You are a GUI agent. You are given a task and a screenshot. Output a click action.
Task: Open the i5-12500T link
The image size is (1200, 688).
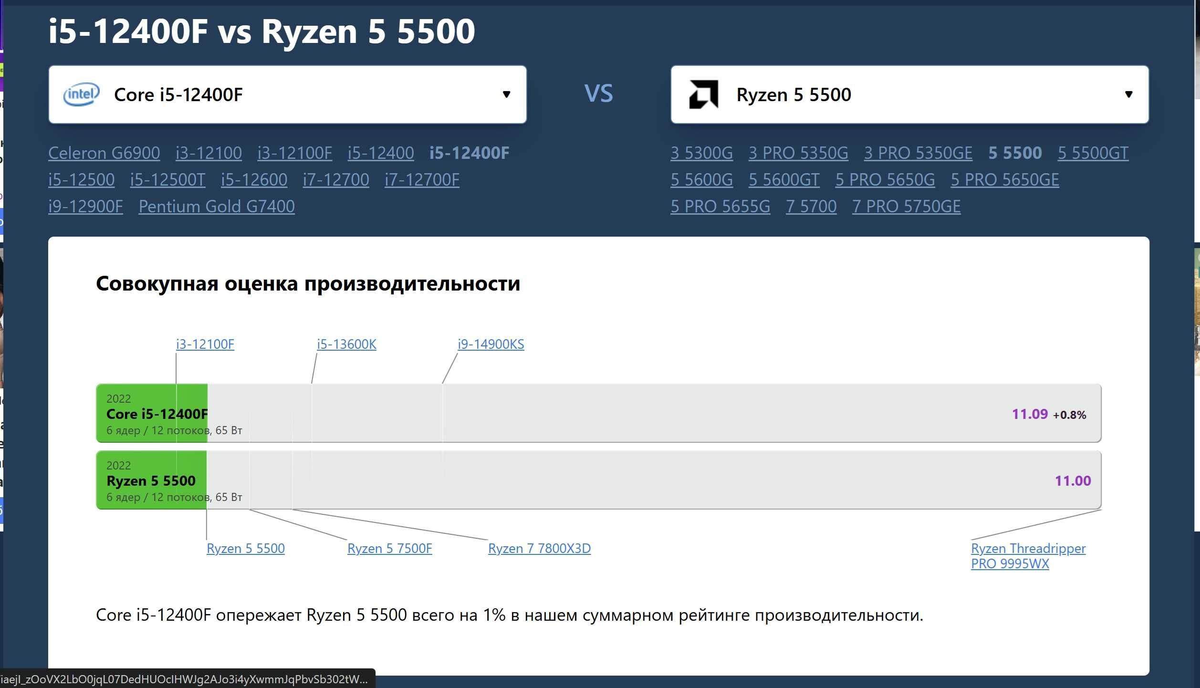(x=167, y=180)
